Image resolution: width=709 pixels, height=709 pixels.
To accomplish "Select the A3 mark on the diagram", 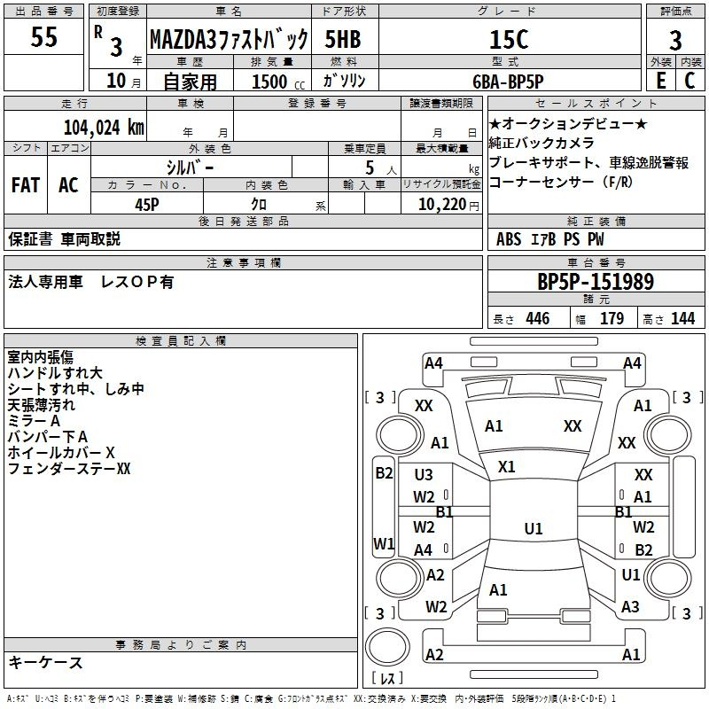I will 630,607.
